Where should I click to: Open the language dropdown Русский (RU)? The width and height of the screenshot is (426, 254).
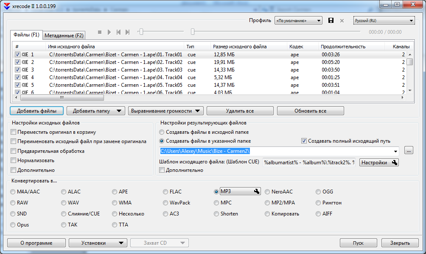[x=384, y=21]
